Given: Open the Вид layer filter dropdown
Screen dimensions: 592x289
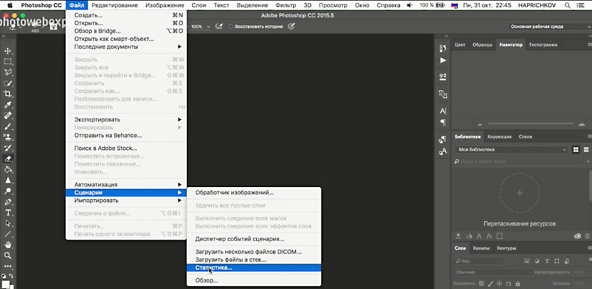Looking at the screenshot, I should coord(478,261).
